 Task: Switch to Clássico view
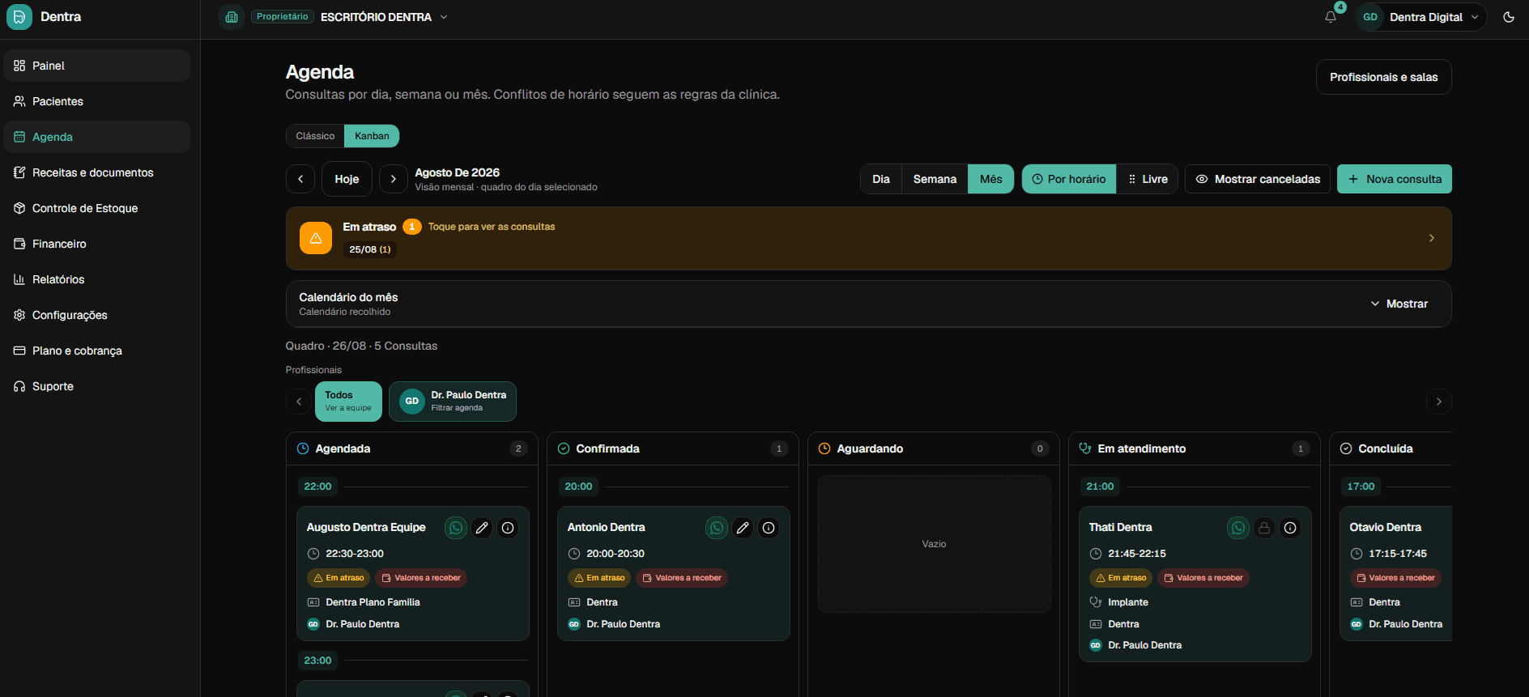[x=315, y=136]
